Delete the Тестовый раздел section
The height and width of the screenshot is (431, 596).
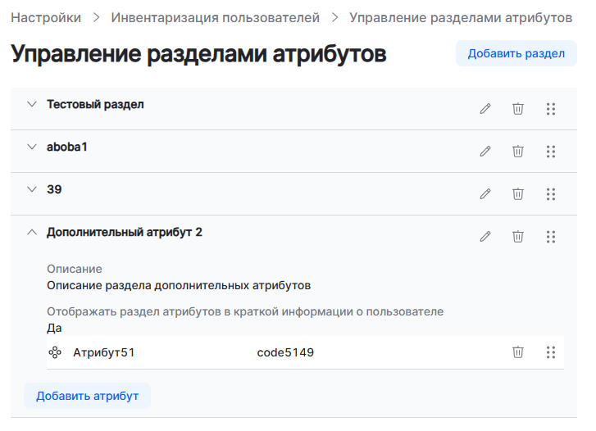coord(518,108)
